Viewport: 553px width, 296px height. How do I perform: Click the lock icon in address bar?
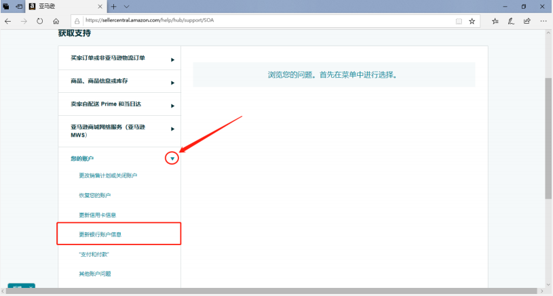coord(77,21)
